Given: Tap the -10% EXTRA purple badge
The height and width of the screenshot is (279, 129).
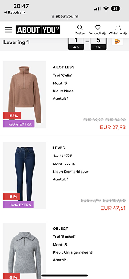Looking at the screenshot, I should pos(18,205).
